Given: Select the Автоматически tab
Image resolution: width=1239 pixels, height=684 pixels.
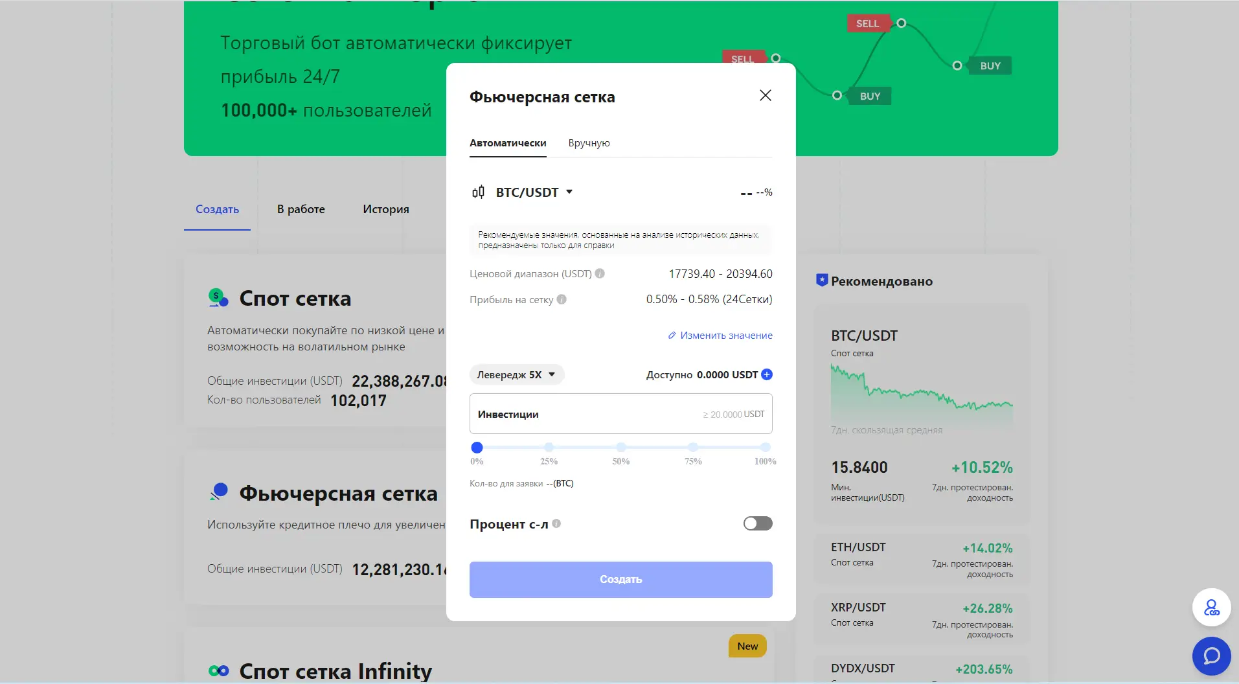Looking at the screenshot, I should coord(508,143).
